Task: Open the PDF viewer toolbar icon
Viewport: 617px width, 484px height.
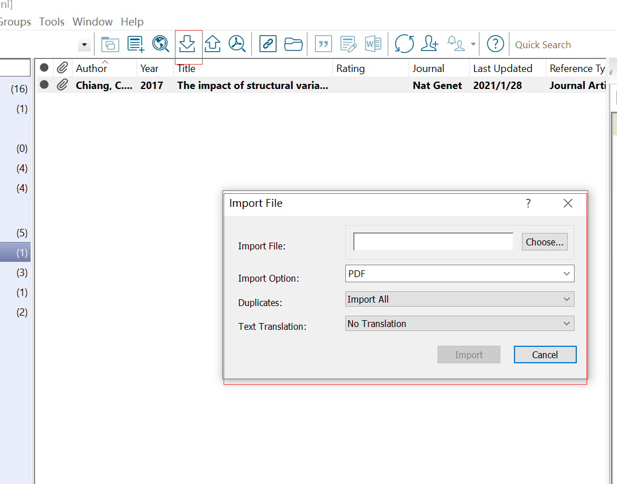Action: click(x=237, y=44)
